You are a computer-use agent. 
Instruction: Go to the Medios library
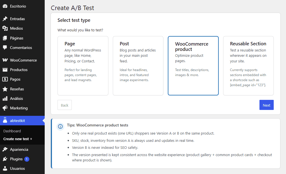[22, 28]
